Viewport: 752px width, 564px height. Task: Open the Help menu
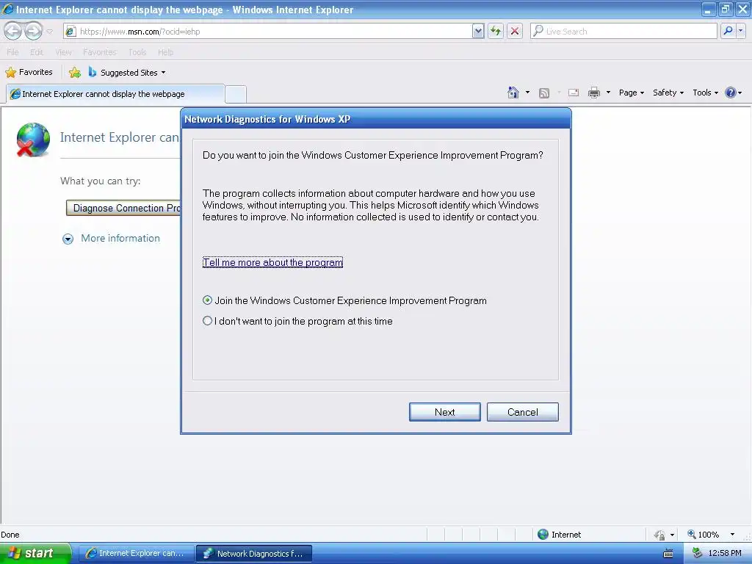[x=165, y=52]
